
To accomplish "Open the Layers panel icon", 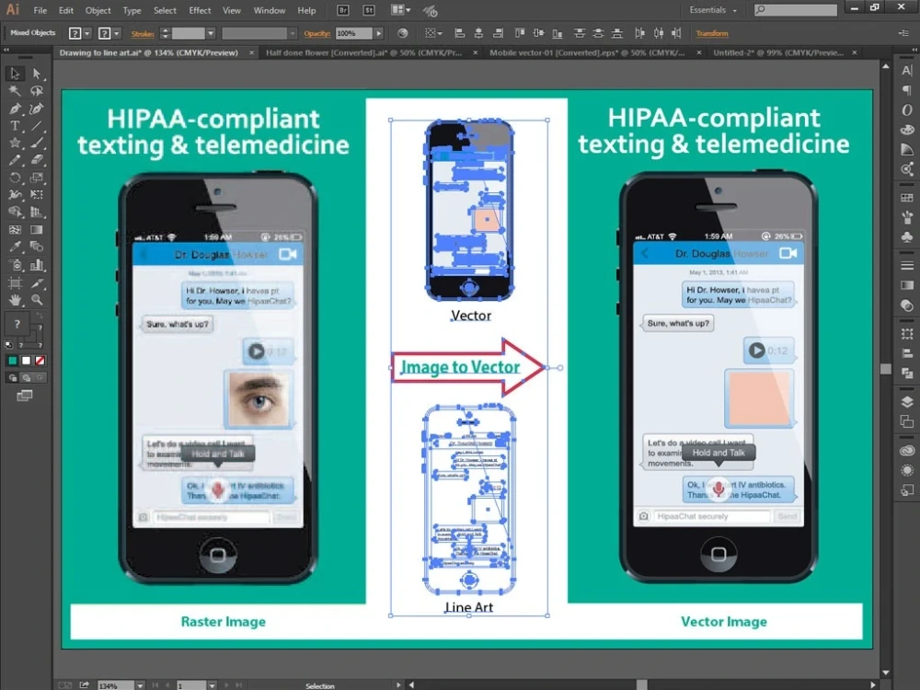I will pos(907,402).
